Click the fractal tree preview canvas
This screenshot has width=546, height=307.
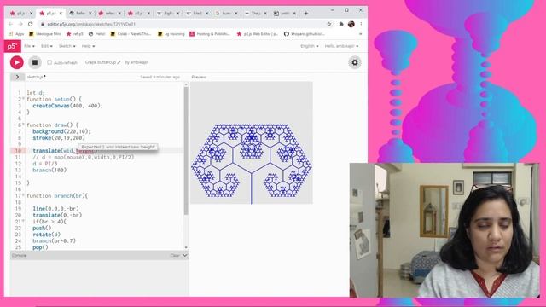coord(252,142)
